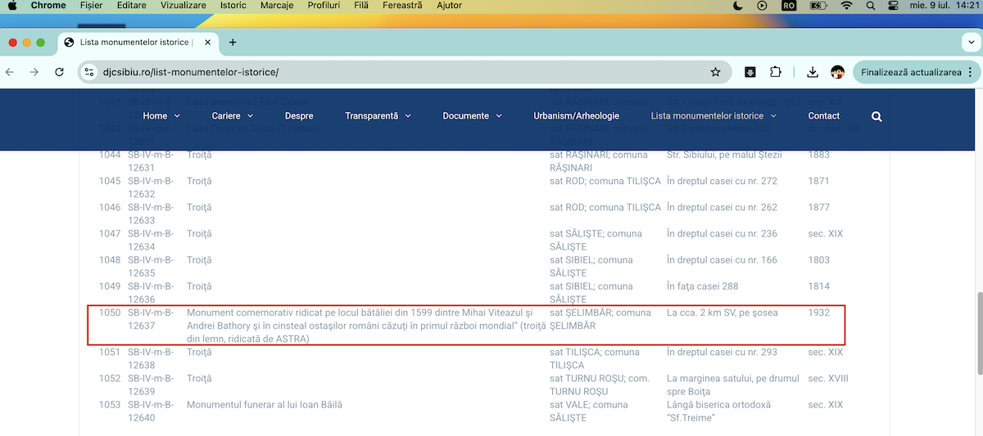983x436 pixels.
Task: Bookmark this page with the star icon
Action: pos(715,72)
